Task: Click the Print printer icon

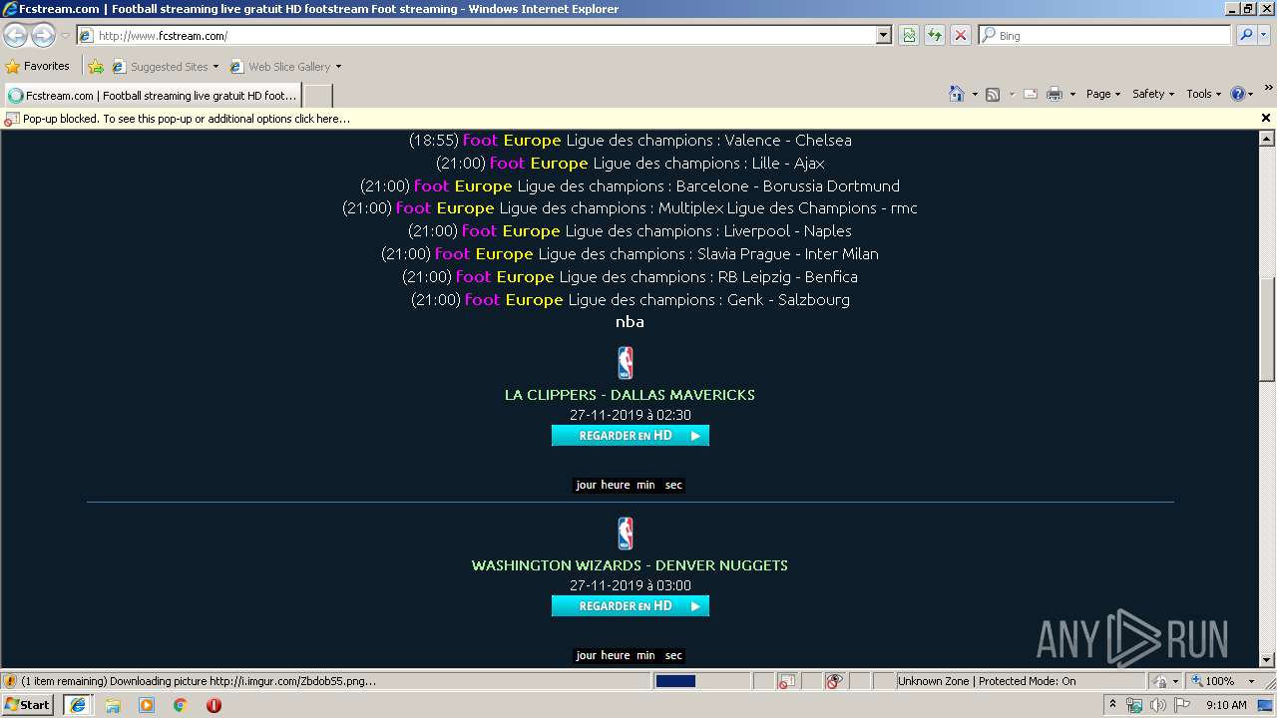Action: click(1055, 94)
